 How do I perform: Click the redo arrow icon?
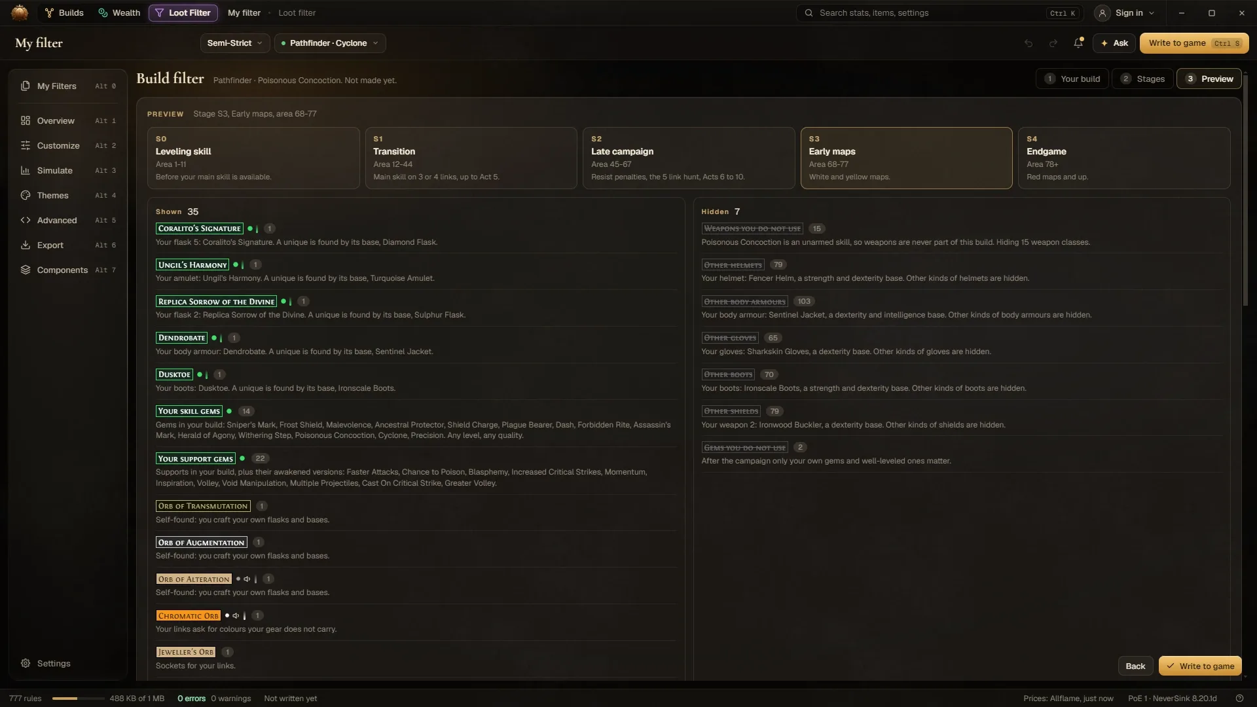tap(1053, 43)
